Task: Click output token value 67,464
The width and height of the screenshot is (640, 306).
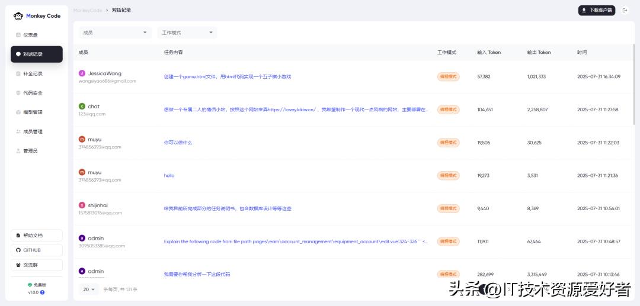Action: coord(534,241)
